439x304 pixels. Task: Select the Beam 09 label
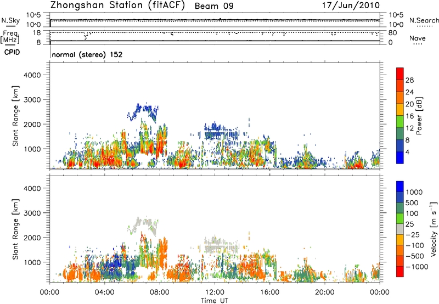(214, 6)
